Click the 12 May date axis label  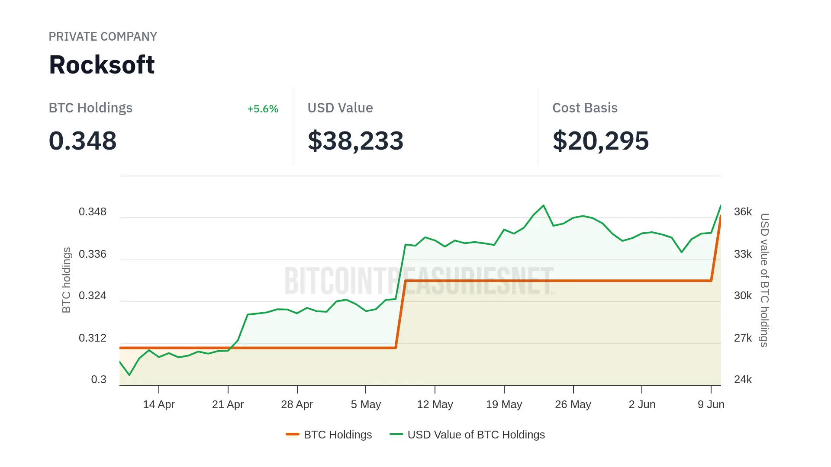(x=435, y=405)
